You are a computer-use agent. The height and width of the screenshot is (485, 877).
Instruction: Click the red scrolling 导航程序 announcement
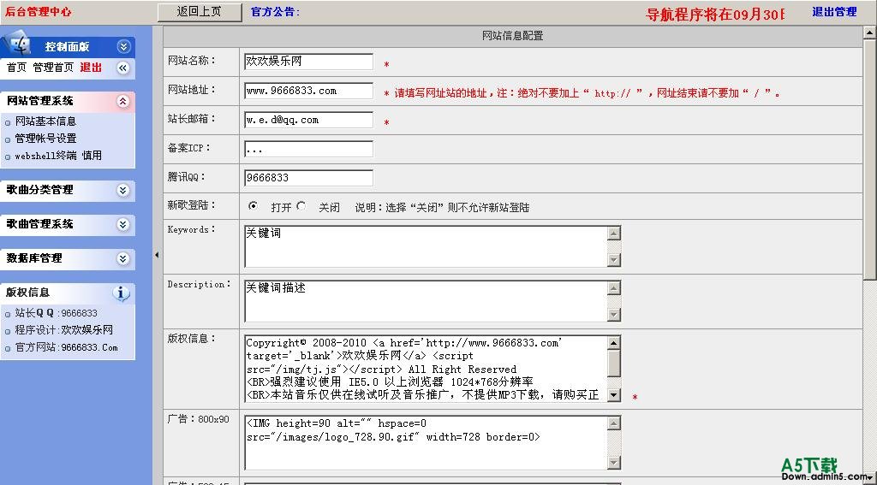[x=715, y=14]
